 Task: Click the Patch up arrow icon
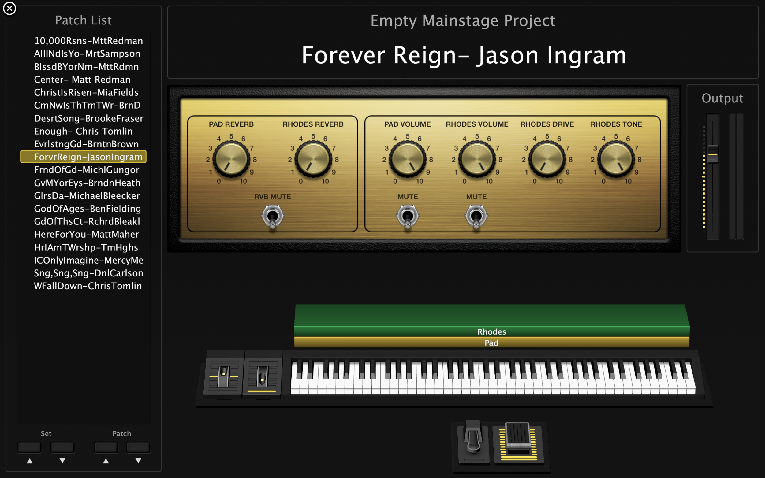pyautogui.click(x=106, y=461)
